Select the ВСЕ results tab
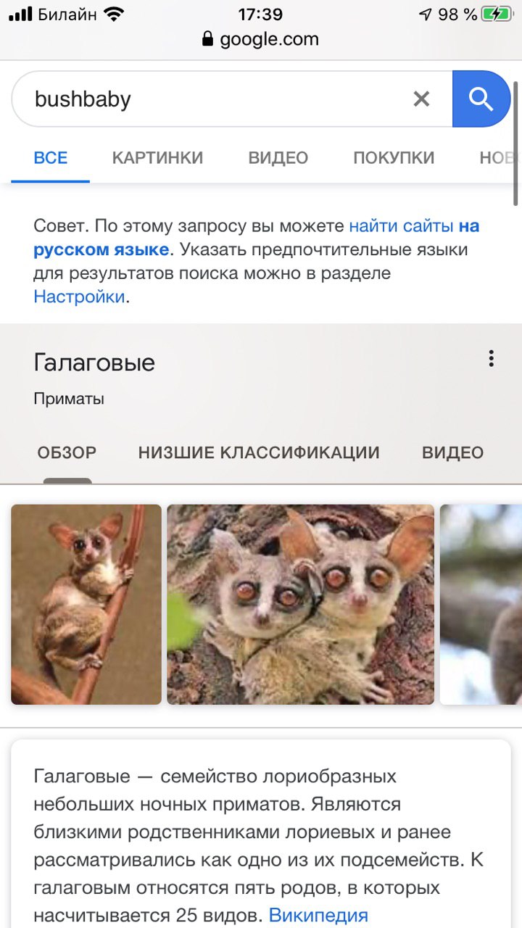 [x=51, y=158]
